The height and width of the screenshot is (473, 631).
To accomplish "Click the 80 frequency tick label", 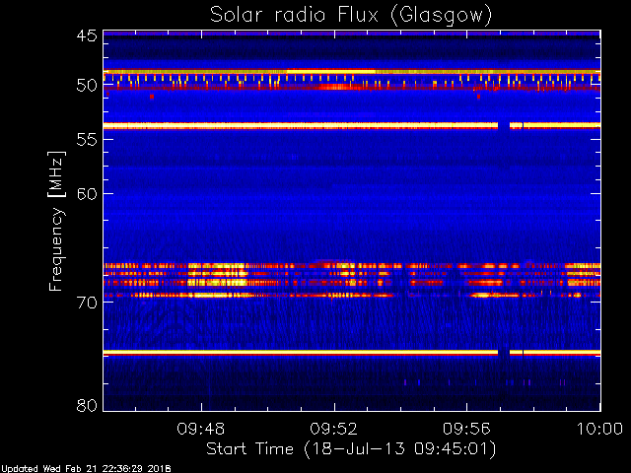I will [87, 405].
